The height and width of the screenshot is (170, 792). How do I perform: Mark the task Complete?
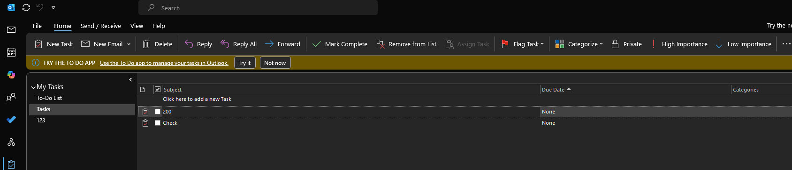pos(340,44)
